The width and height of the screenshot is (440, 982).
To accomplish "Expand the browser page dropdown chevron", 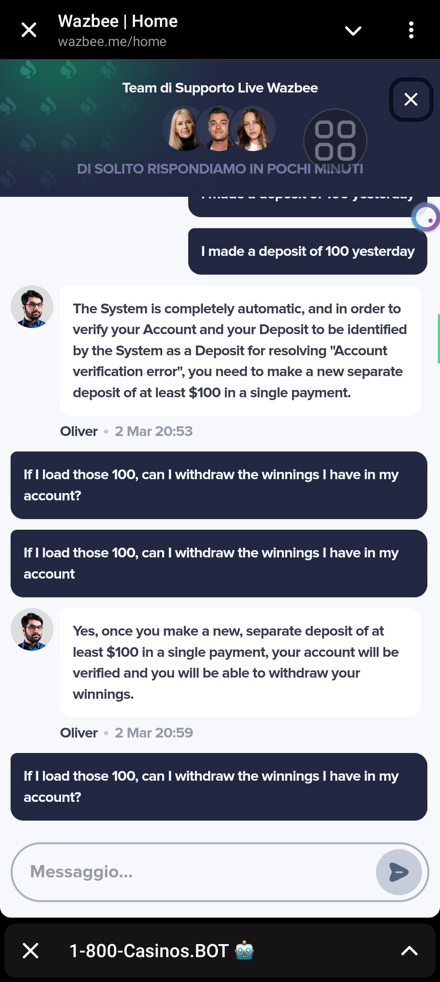I will coord(353,31).
